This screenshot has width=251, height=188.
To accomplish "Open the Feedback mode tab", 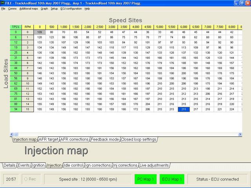I will click(105, 139).
